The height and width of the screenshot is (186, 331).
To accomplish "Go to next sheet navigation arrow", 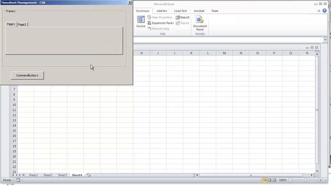I will tap(20, 175).
